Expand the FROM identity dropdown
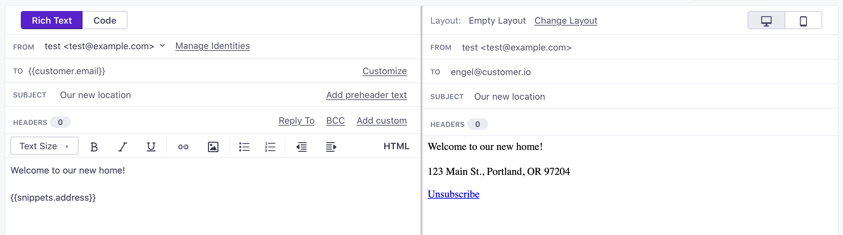843x235 pixels. 162,46
